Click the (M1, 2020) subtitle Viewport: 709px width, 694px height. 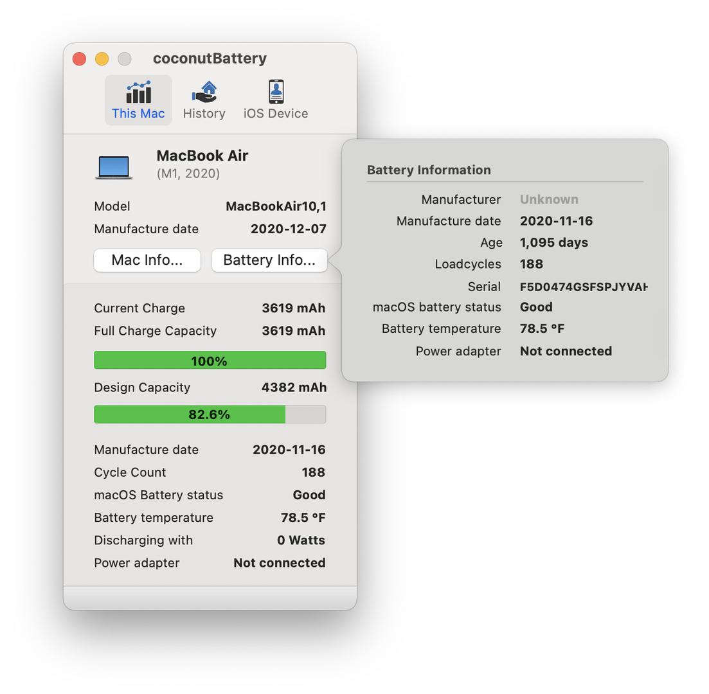(188, 173)
